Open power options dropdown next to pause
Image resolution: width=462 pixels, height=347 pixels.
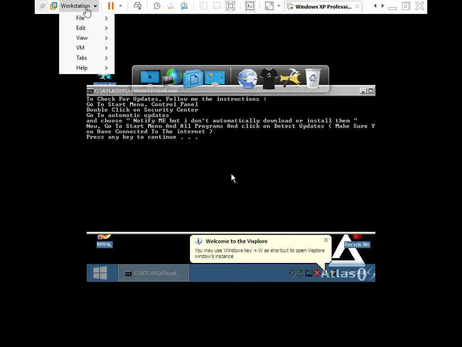120,6
